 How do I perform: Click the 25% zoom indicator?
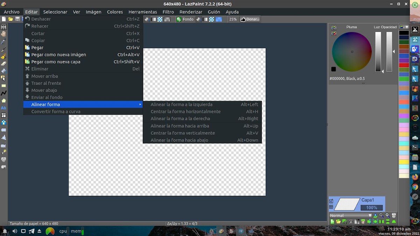[233, 19]
